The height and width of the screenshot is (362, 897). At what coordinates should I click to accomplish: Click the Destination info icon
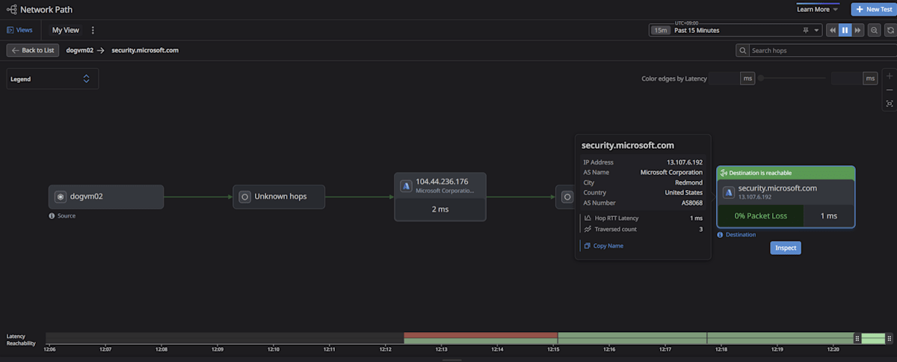(720, 234)
